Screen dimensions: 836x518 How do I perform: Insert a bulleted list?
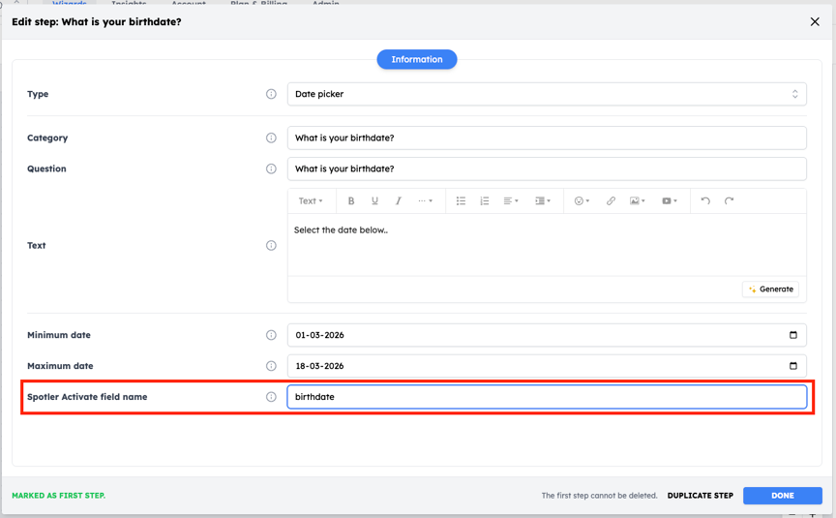click(462, 201)
